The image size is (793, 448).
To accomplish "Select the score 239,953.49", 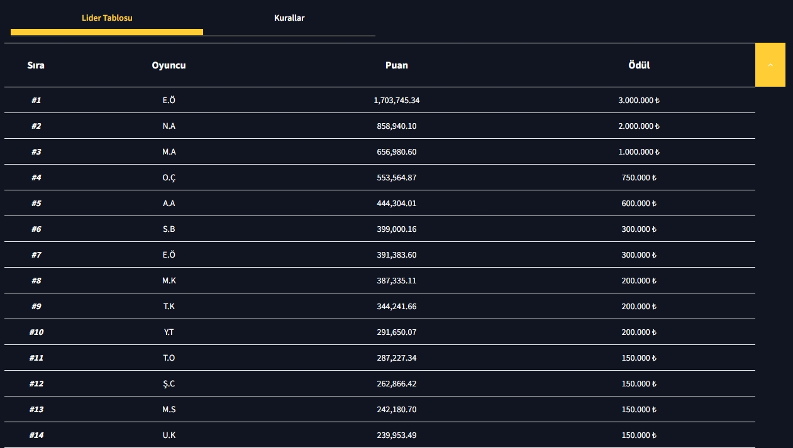I will coord(396,435).
